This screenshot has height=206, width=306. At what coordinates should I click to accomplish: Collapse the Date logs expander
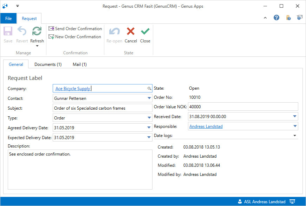295,136
